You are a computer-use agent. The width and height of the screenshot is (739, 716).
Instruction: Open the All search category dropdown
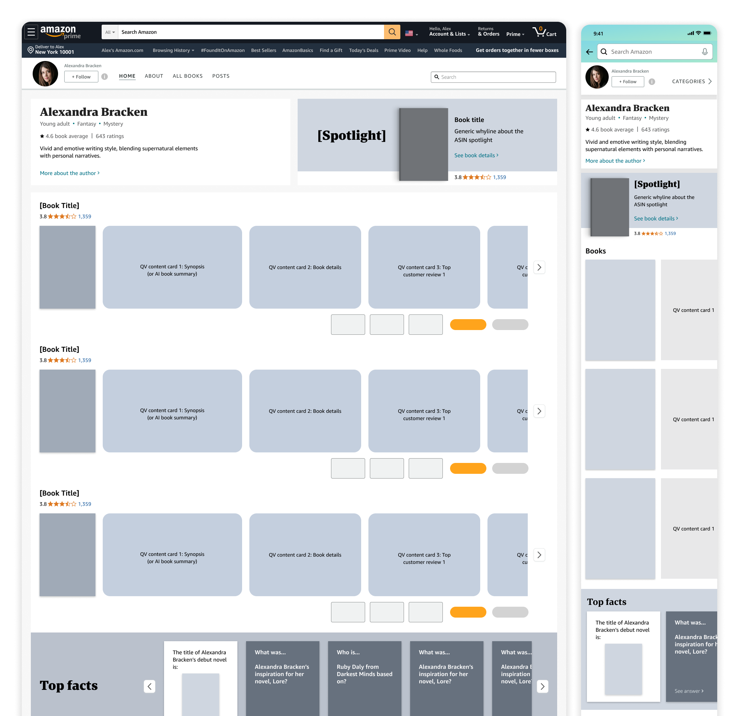(x=110, y=32)
